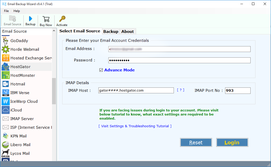Click the Advance Mode label text
The height and width of the screenshot is (167, 271).
119,70
